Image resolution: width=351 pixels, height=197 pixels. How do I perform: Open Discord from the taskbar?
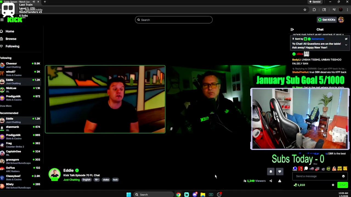(x=195, y=195)
